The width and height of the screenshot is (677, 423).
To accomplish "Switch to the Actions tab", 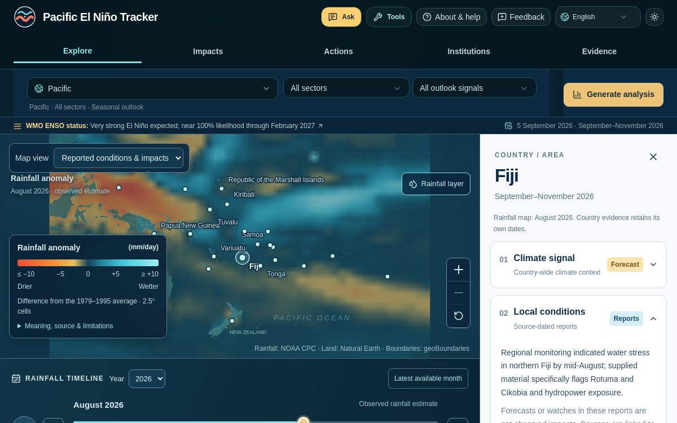I will pos(338,51).
